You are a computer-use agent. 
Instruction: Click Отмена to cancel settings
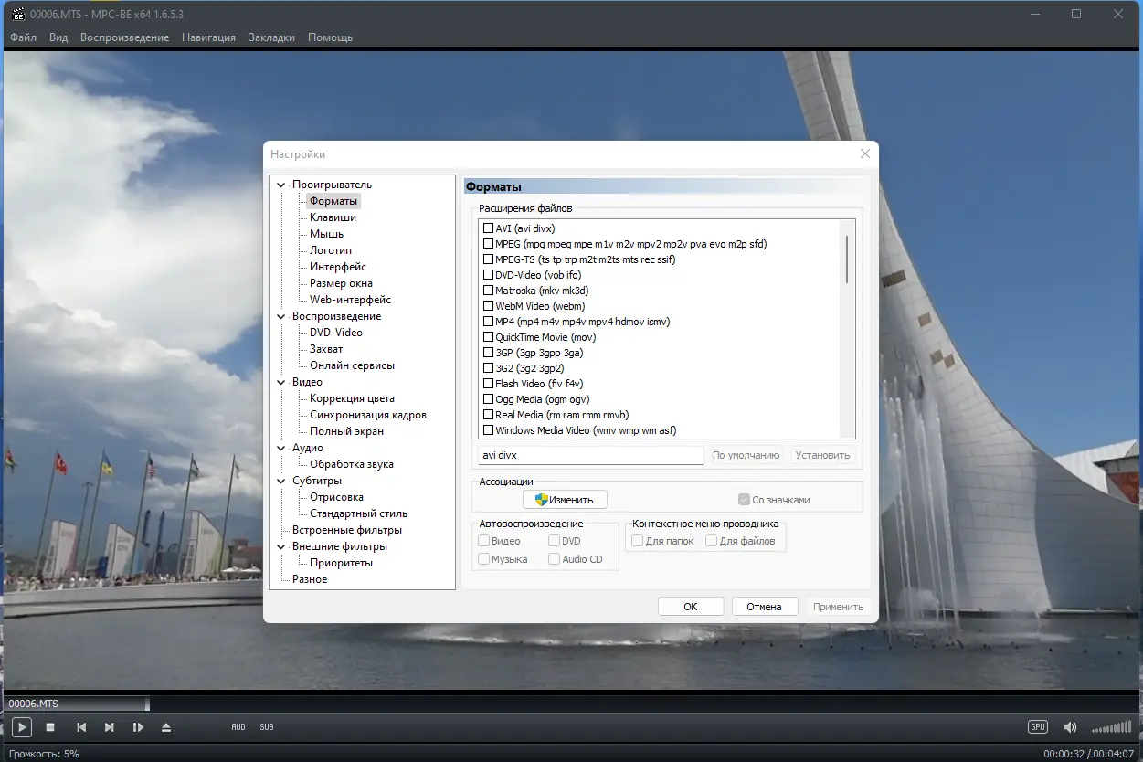[x=764, y=606]
